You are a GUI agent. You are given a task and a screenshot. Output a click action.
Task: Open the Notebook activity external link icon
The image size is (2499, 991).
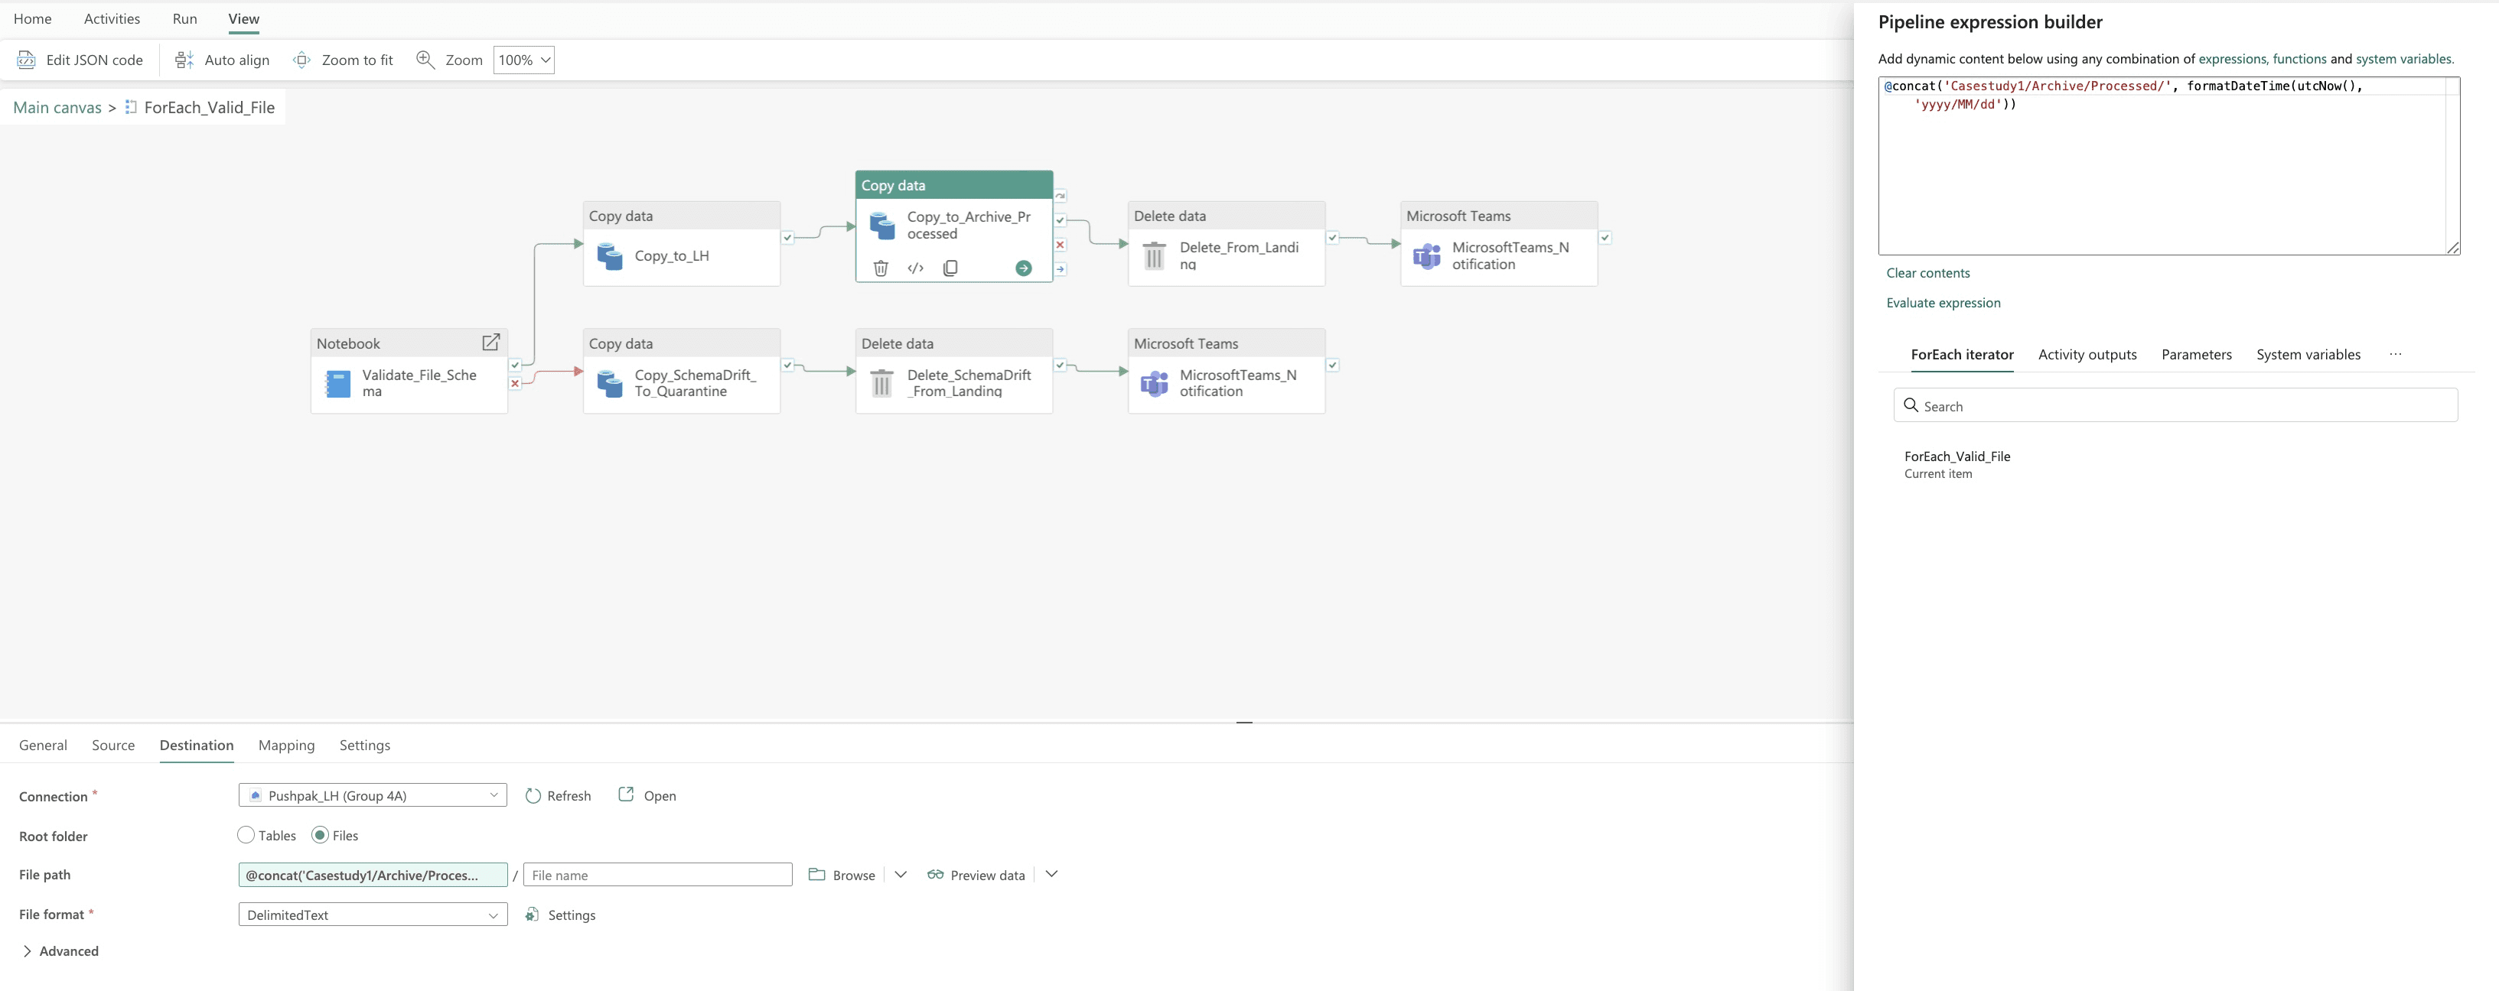[x=491, y=343]
